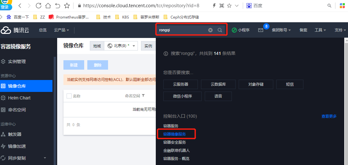Click suggestion 云服务器
Screen dimensions: 348x165
point(180,84)
